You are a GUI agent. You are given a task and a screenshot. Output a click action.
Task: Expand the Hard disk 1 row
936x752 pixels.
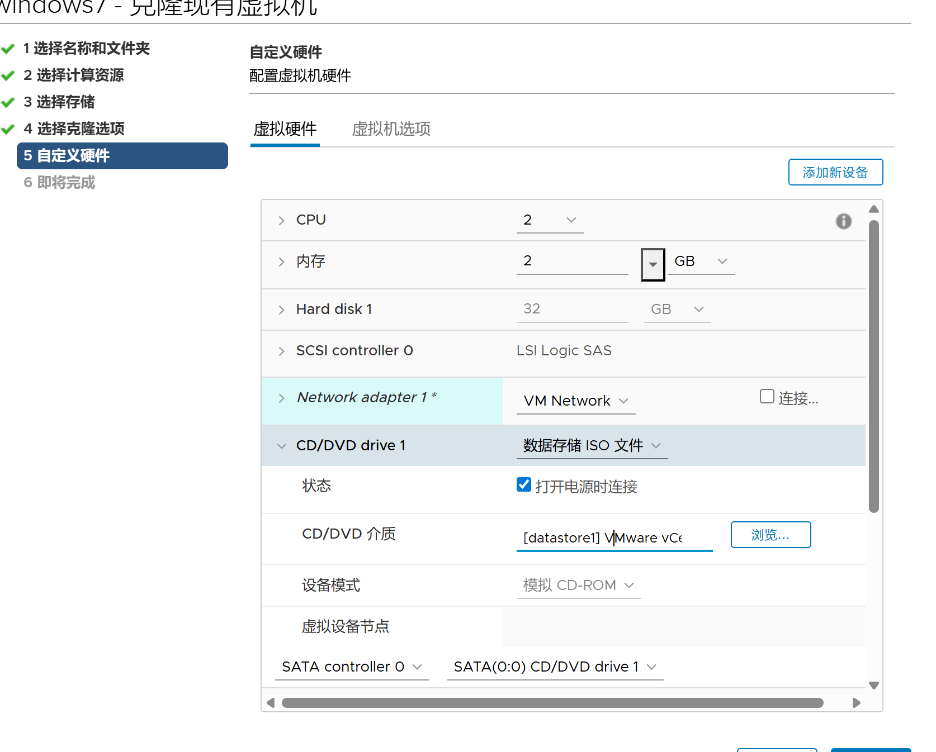tap(282, 310)
